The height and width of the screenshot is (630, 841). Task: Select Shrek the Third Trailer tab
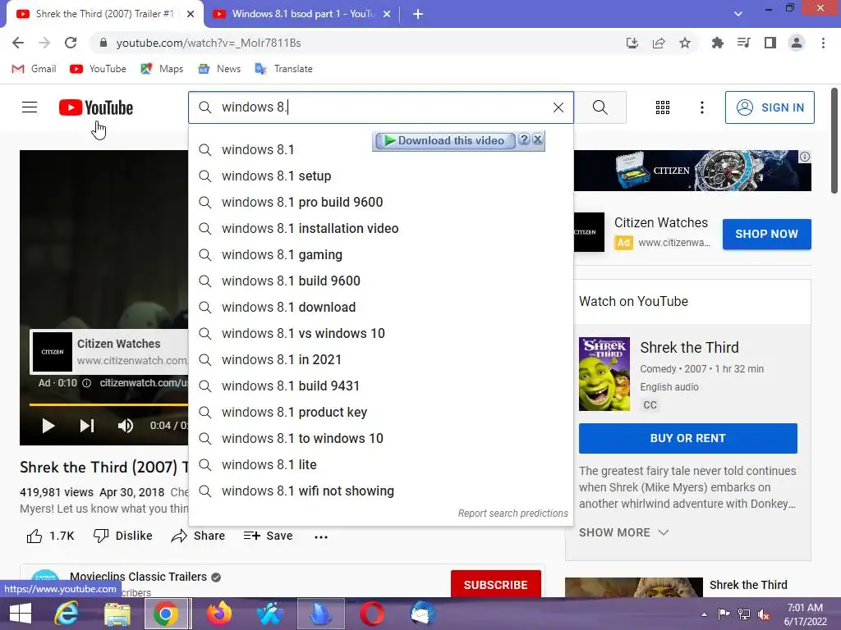[104, 14]
